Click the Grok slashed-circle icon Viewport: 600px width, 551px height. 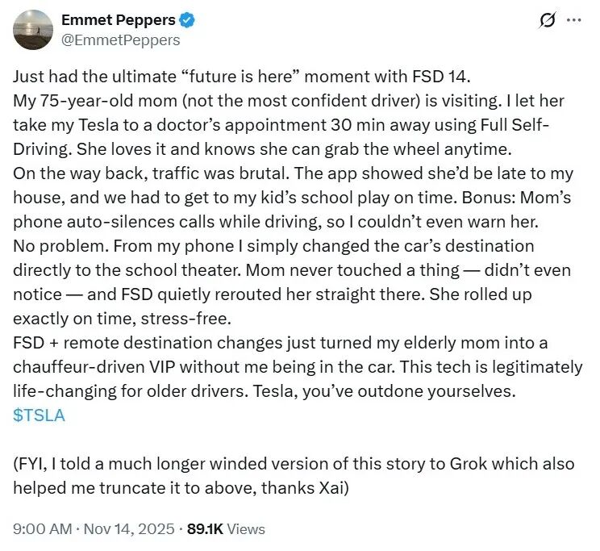pos(548,21)
